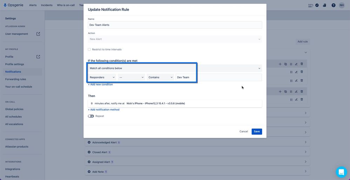
Task: Click the Nick's iPhone notification method
Action: tap(156, 103)
